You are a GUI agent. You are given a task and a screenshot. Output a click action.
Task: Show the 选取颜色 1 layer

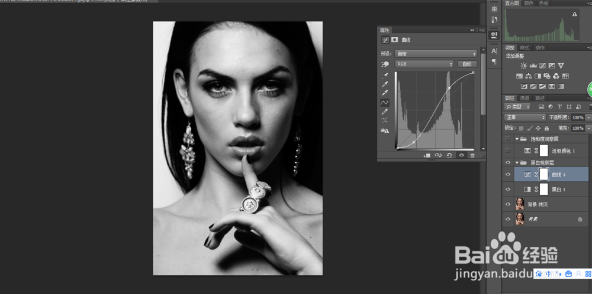tap(508, 151)
